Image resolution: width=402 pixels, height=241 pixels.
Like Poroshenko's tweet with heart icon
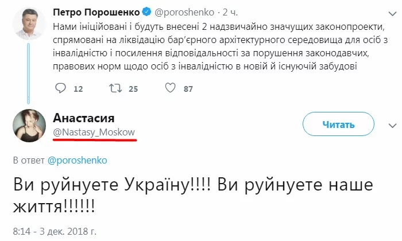tap(170, 88)
